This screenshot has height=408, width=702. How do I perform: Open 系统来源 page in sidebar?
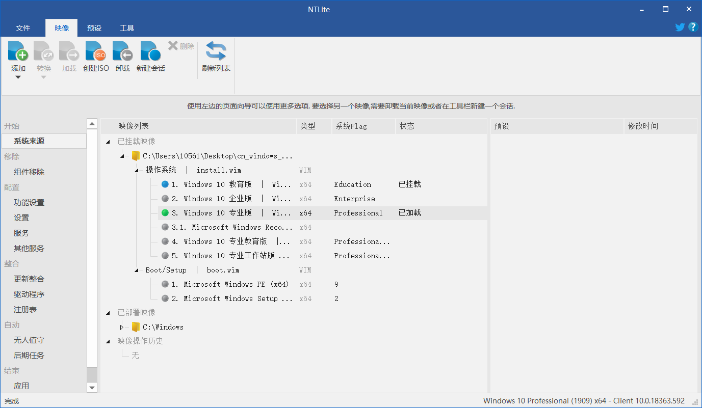(44, 141)
